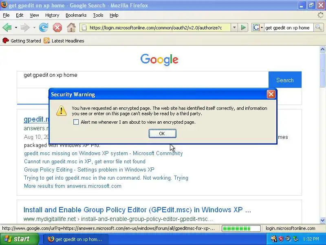Image resolution: width=326 pixels, height=245 pixels.
Task: Click the address bar URL field
Action: click(156, 27)
